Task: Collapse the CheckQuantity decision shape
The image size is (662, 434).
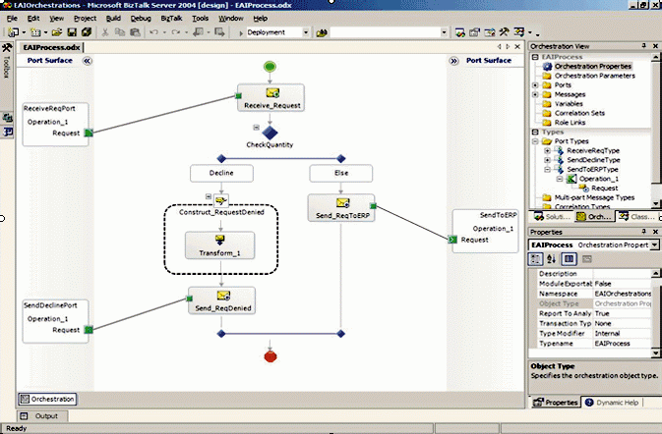Action: (x=255, y=127)
